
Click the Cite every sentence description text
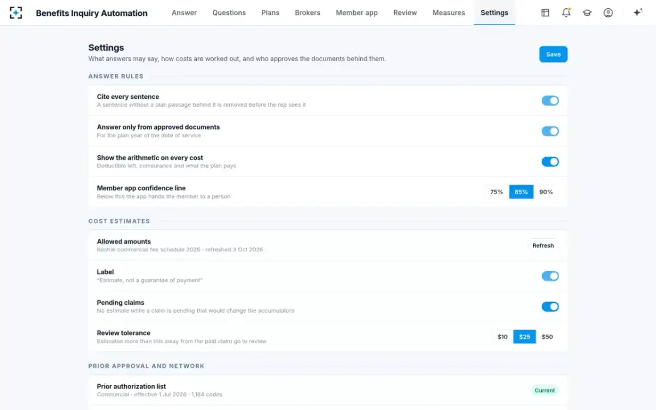click(x=201, y=105)
